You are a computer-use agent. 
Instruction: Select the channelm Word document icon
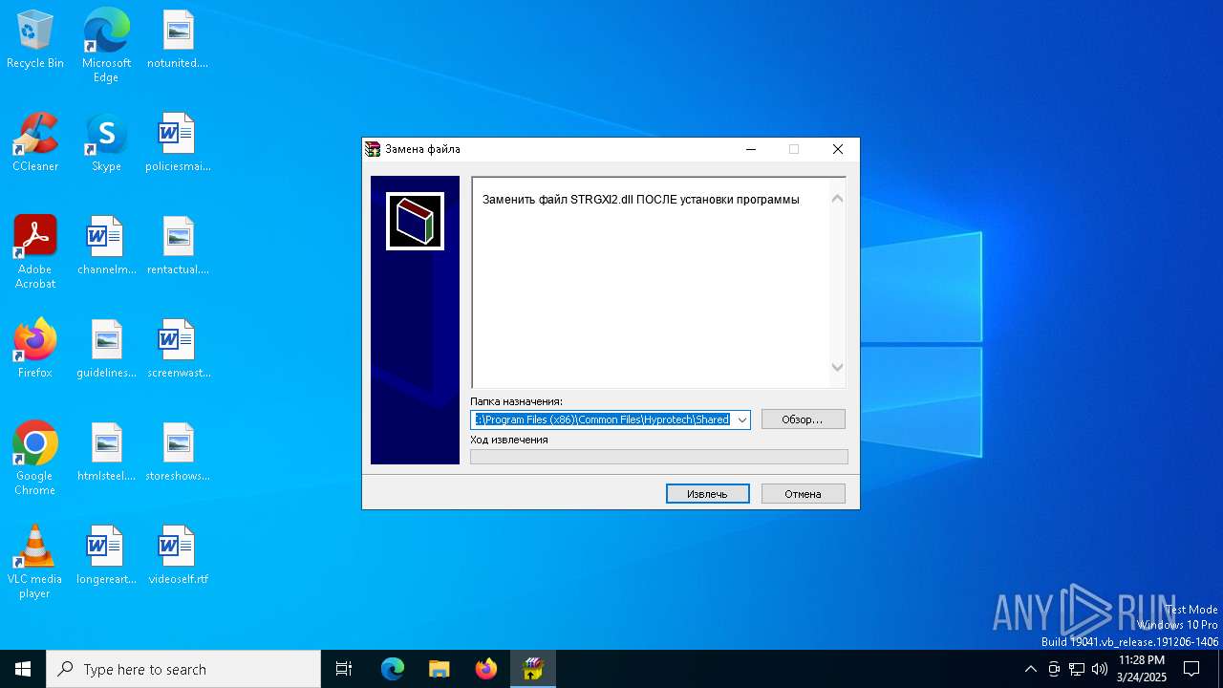tap(106, 247)
